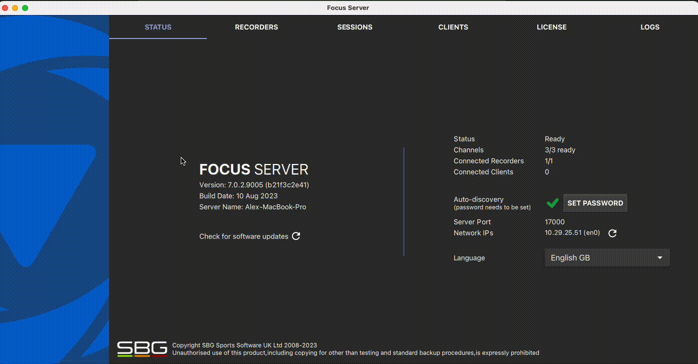Click the Status value Ready
This screenshot has height=364, width=698.
[x=555, y=139]
